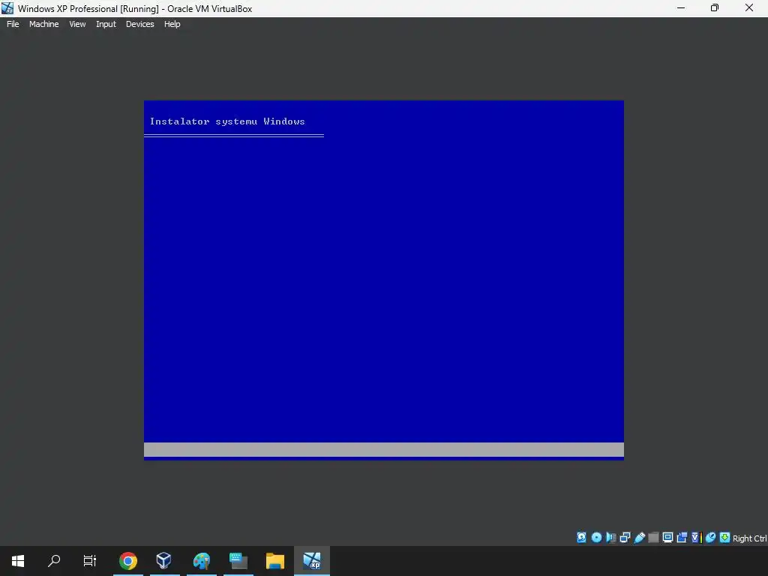
Task: Switch to VirtualBox Manager in the taskbar
Action: coord(164,561)
